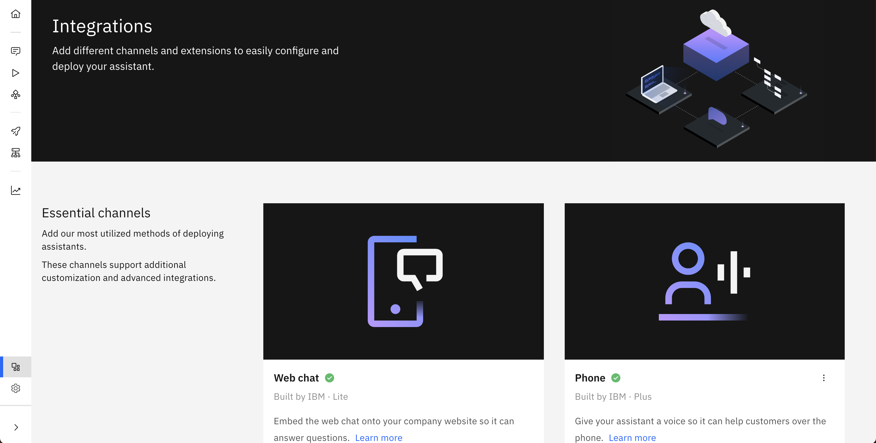
Task: Click Learn more under Phone
Action: 632,438
